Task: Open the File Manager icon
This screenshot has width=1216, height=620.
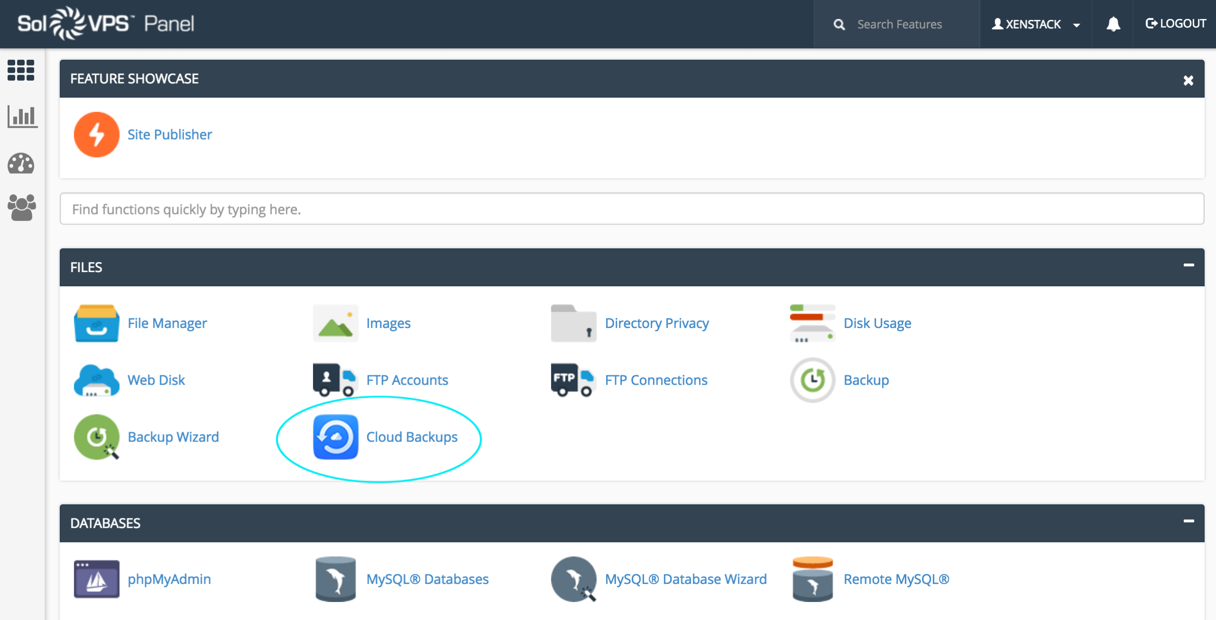Action: (96, 323)
